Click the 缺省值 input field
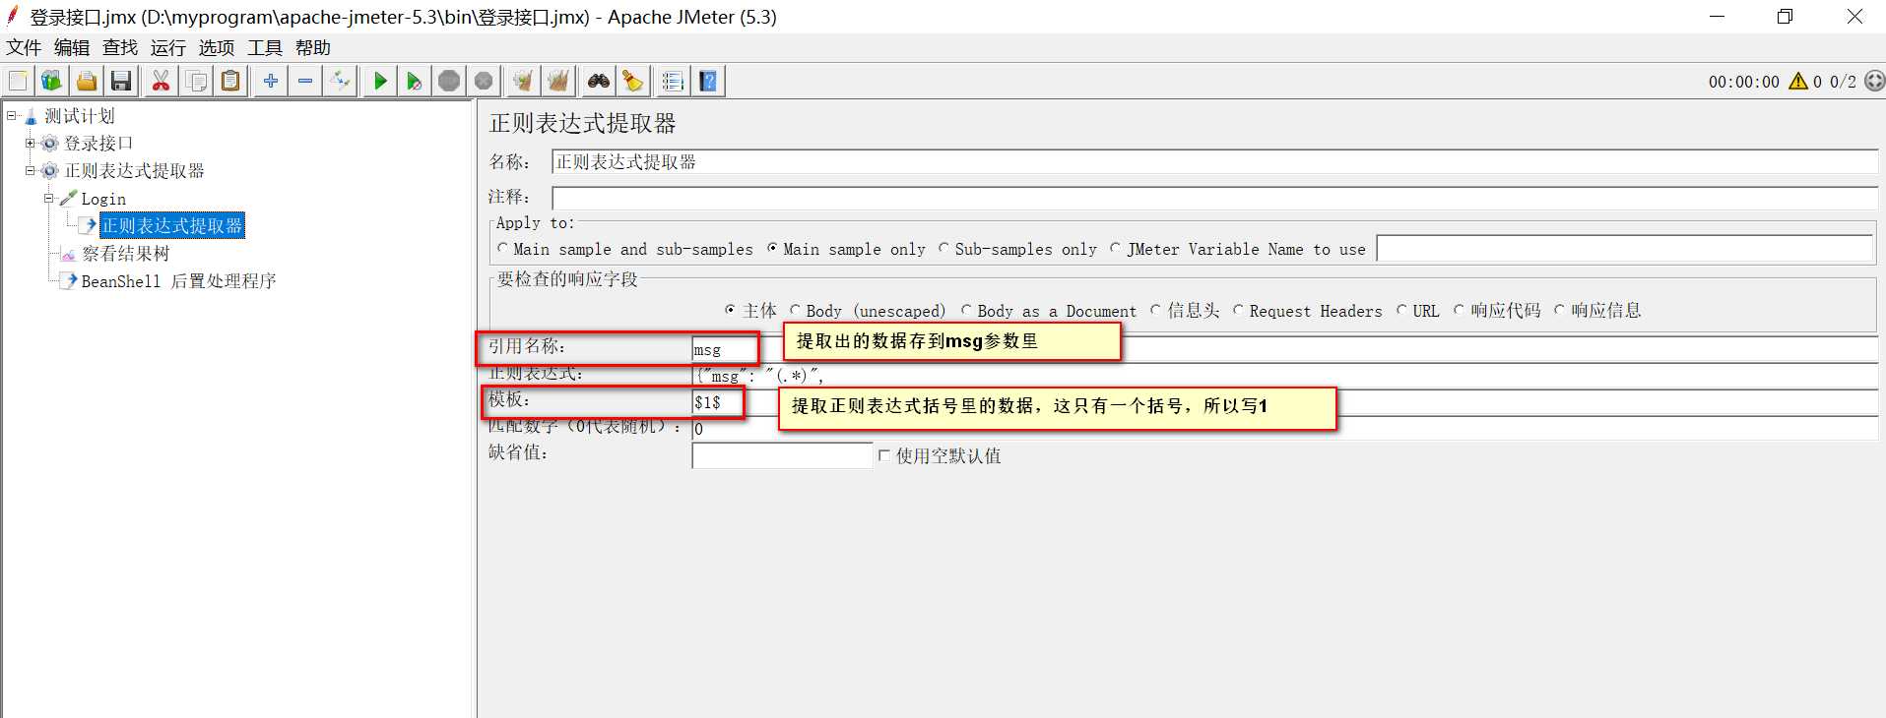 (782, 455)
